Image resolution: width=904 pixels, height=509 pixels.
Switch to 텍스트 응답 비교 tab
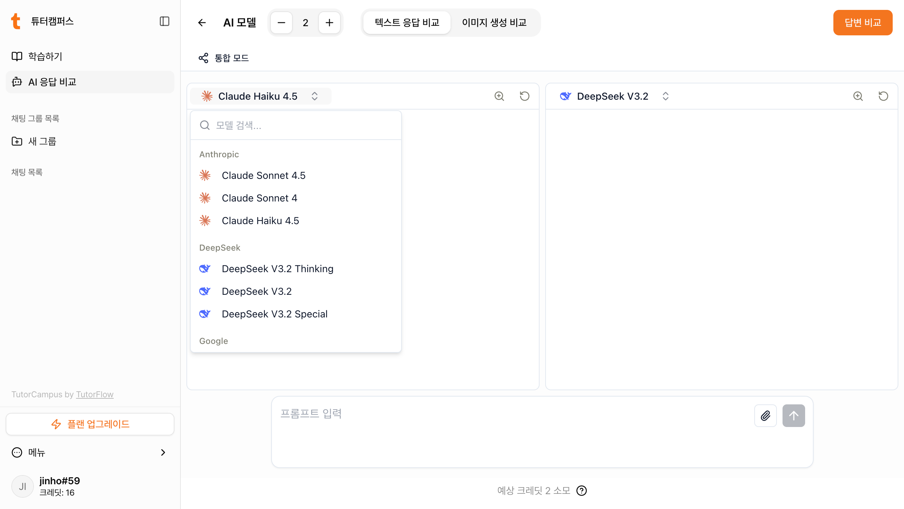(407, 23)
